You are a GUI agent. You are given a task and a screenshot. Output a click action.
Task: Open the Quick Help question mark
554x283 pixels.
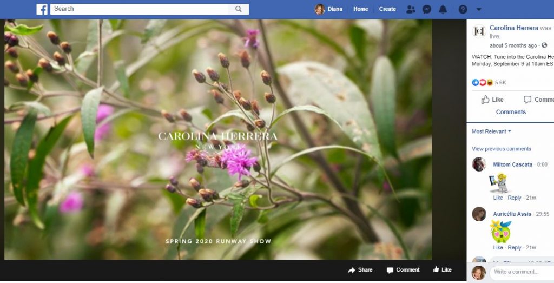[x=463, y=10]
